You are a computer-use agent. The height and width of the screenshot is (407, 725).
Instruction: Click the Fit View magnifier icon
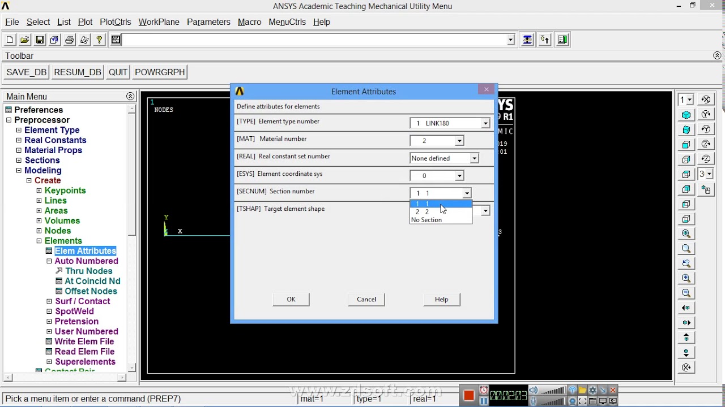[x=686, y=233]
